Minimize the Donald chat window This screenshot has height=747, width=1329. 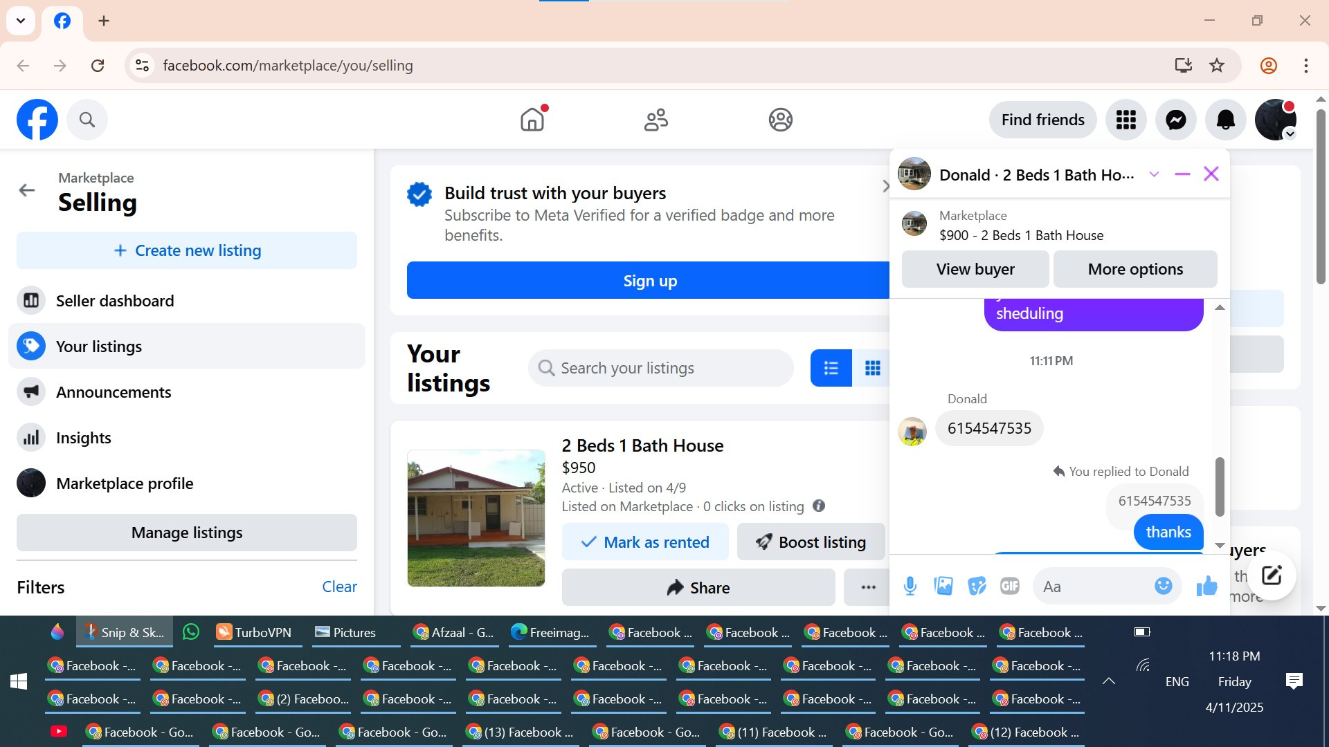coord(1182,174)
